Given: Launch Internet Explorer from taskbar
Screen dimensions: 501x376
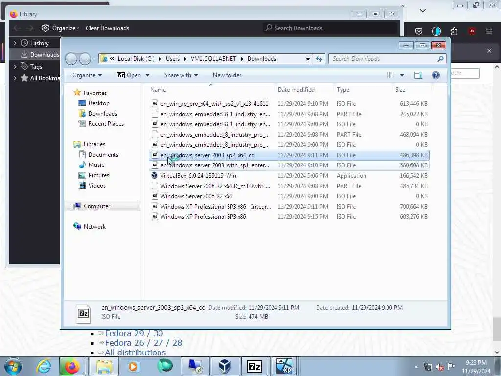Looking at the screenshot, I should click(x=44, y=366).
